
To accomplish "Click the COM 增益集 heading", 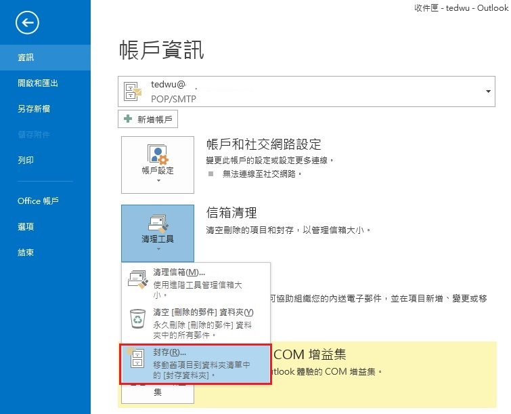I will [x=309, y=354].
